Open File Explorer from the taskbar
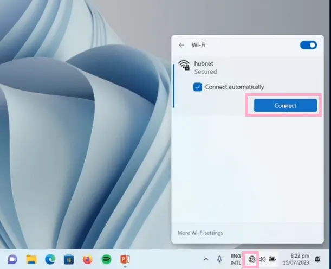The height and width of the screenshot is (269, 331). (x=31, y=259)
